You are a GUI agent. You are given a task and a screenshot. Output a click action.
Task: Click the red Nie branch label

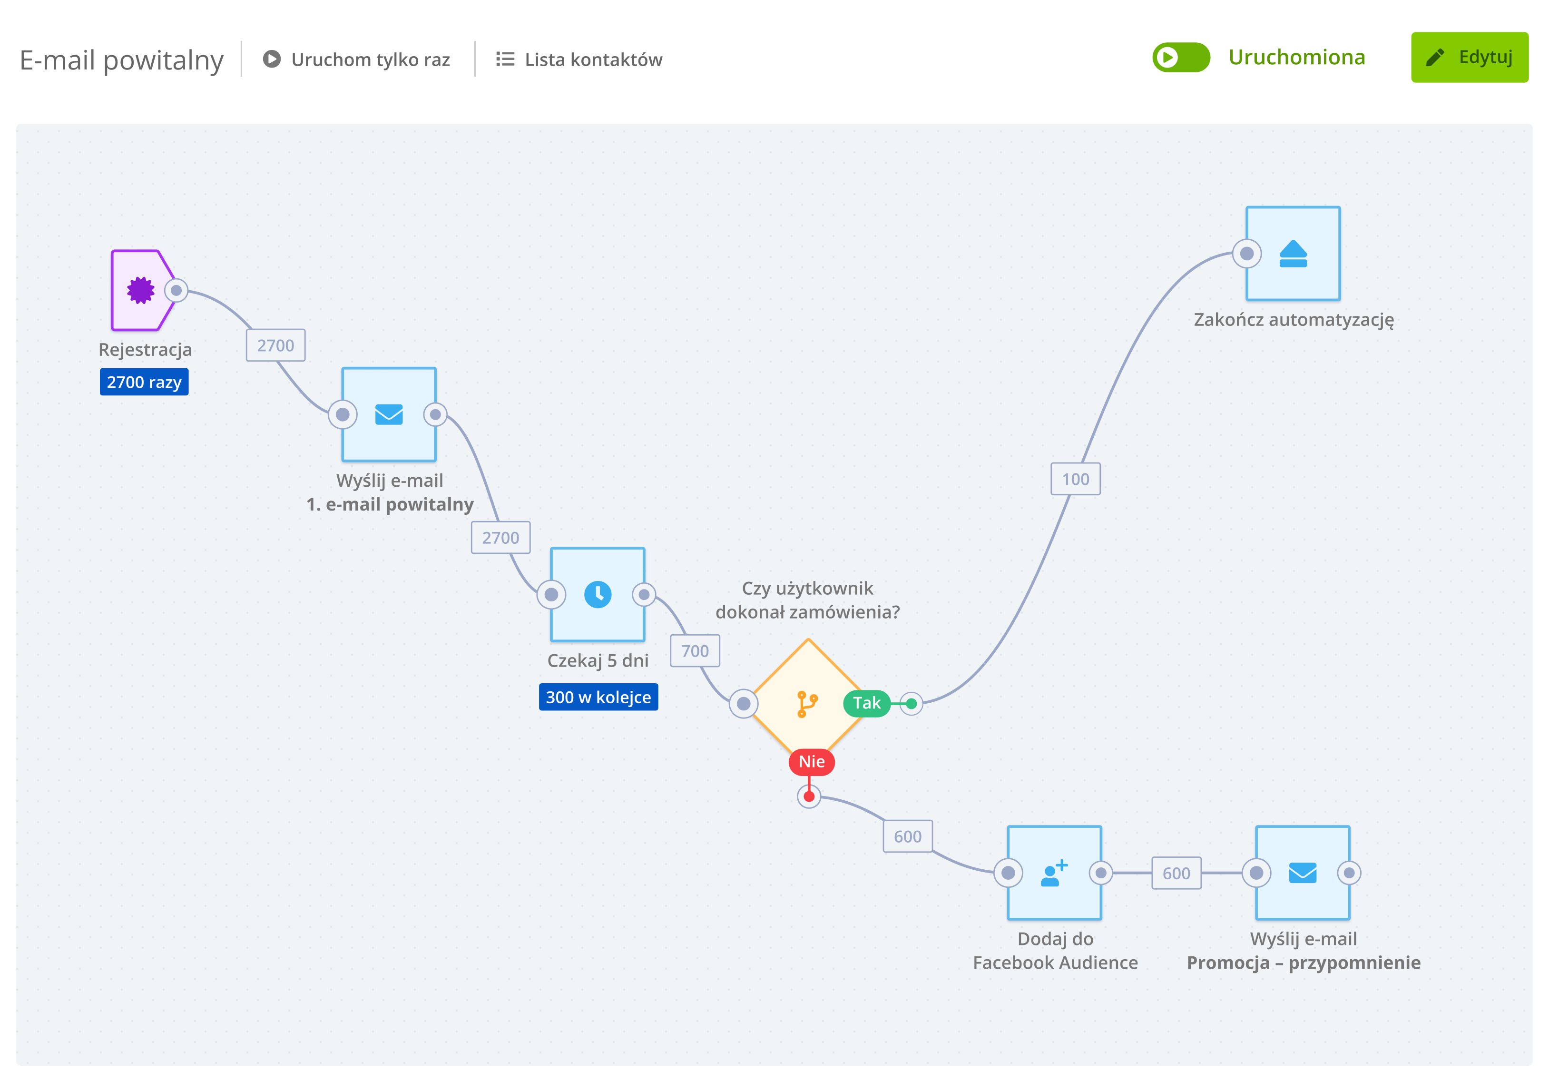point(812,762)
